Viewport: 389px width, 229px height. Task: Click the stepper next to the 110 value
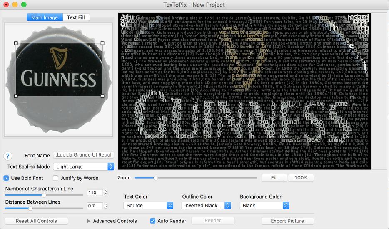tap(106, 192)
